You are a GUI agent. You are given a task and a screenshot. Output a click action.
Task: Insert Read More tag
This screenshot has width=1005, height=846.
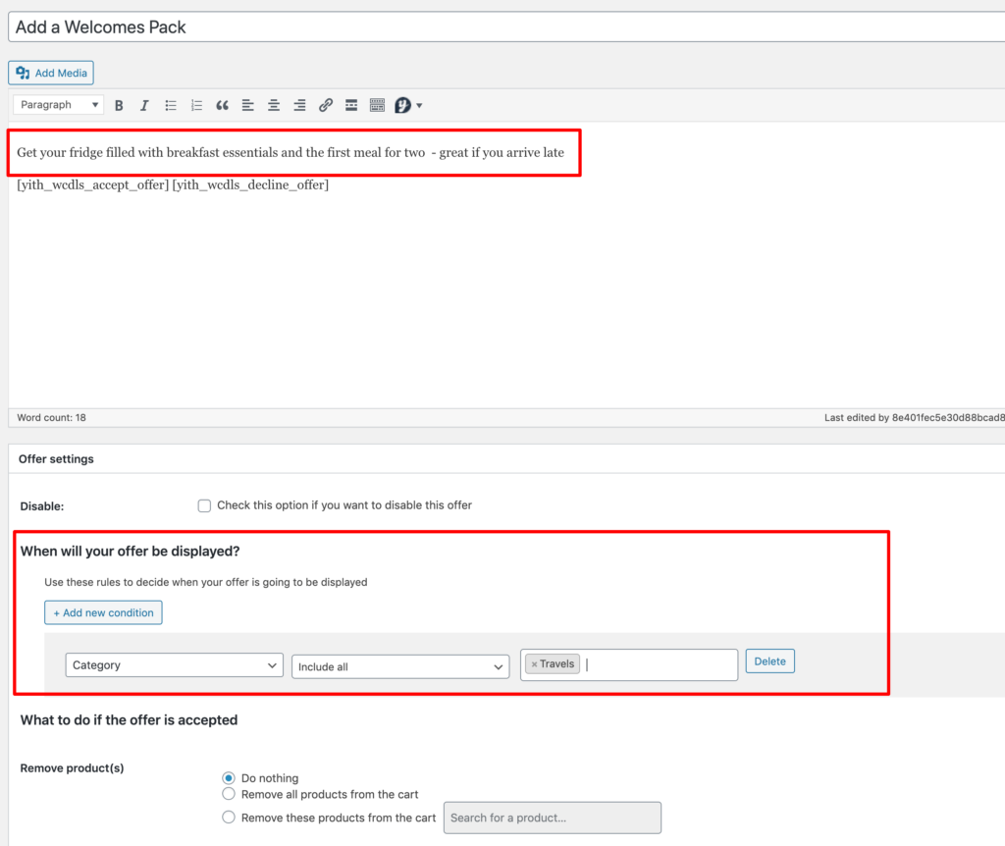(351, 106)
